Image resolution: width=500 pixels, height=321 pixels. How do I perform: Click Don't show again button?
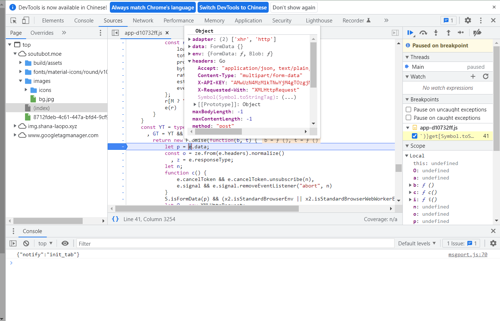(294, 7)
